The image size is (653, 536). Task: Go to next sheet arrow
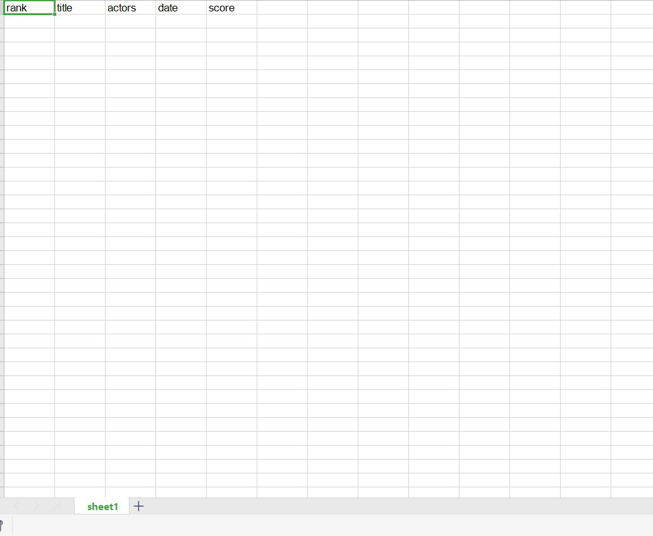[x=37, y=506]
